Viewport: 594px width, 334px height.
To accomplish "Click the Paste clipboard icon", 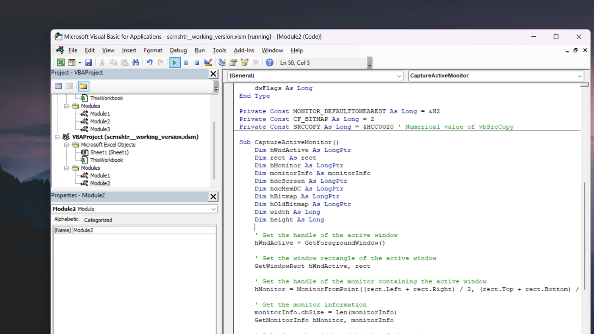I will point(124,62).
